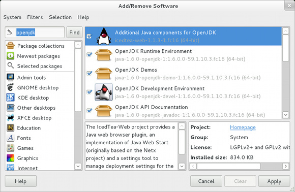
Task: Open the Filters menu
Action: [35, 17]
